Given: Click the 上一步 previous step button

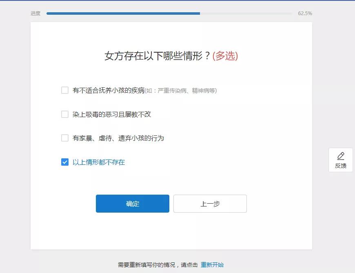Looking at the screenshot, I should [210, 203].
